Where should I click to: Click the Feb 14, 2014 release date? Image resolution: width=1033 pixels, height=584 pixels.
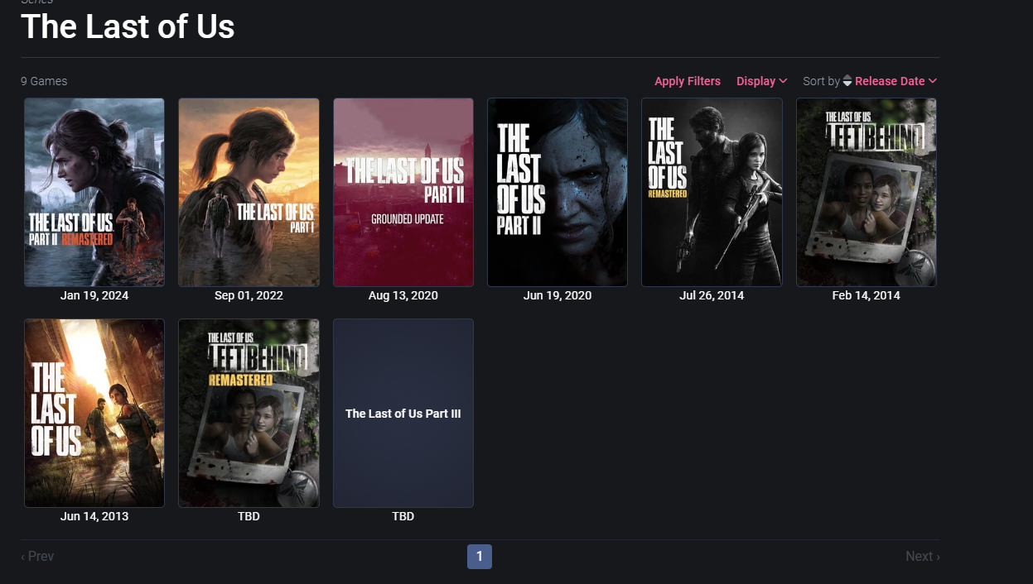pyautogui.click(x=866, y=295)
